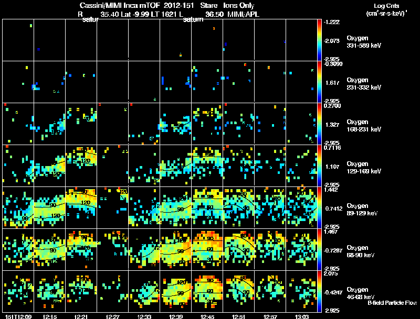This screenshot has width=420, height=319.
Task: Click the '(cm²-sr-s-keV)' units text
Action: click(x=386, y=14)
